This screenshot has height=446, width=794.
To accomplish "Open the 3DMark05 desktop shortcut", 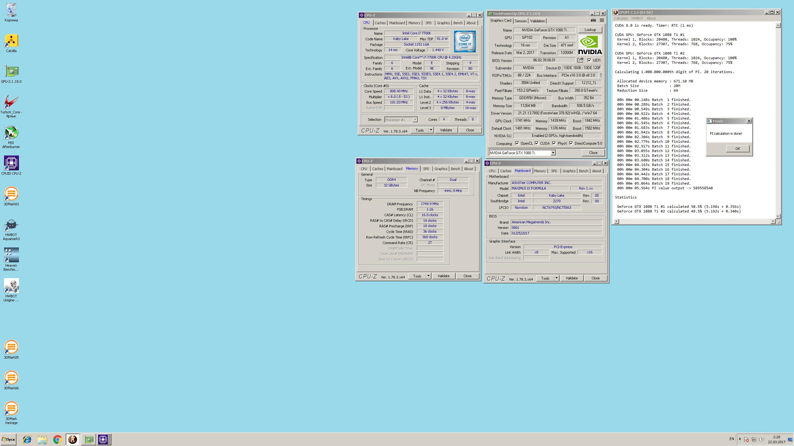I will tap(11, 350).
